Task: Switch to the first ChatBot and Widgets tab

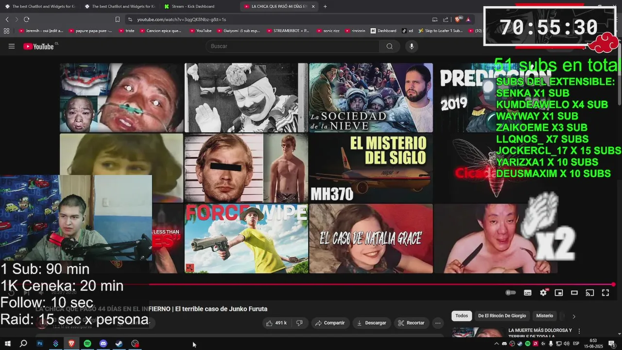Action: (x=40, y=6)
